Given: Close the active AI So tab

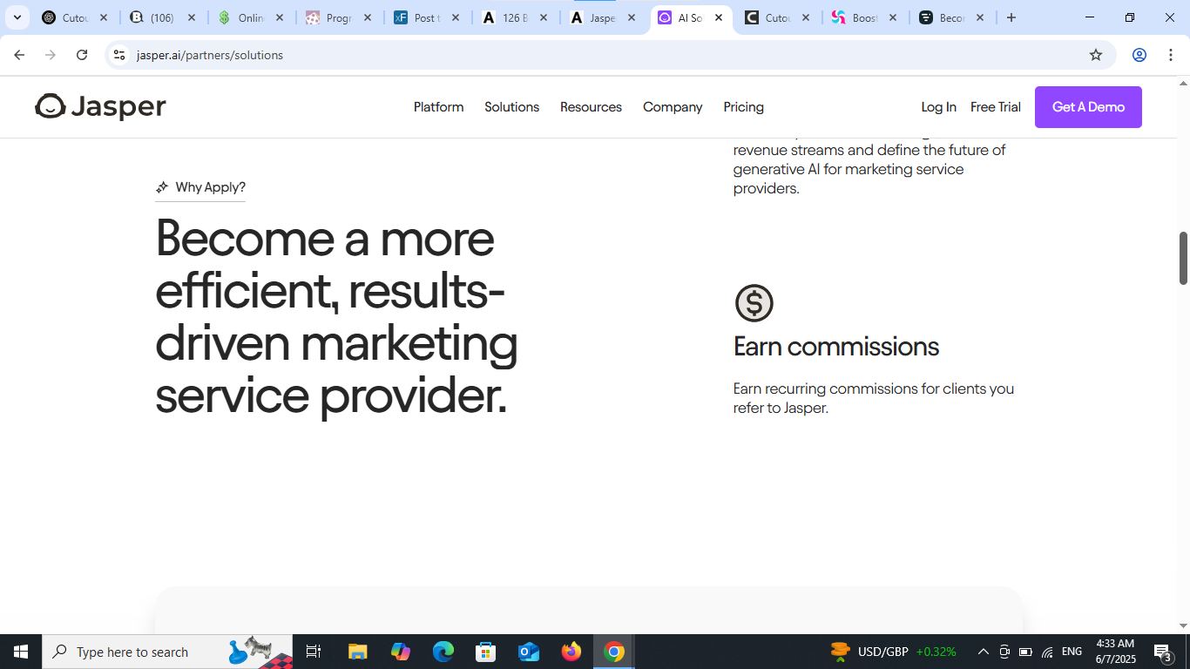Looking at the screenshot, I should point(719,17).
